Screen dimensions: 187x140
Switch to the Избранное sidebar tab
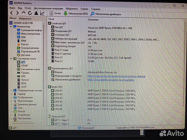[x=25, y=19]
